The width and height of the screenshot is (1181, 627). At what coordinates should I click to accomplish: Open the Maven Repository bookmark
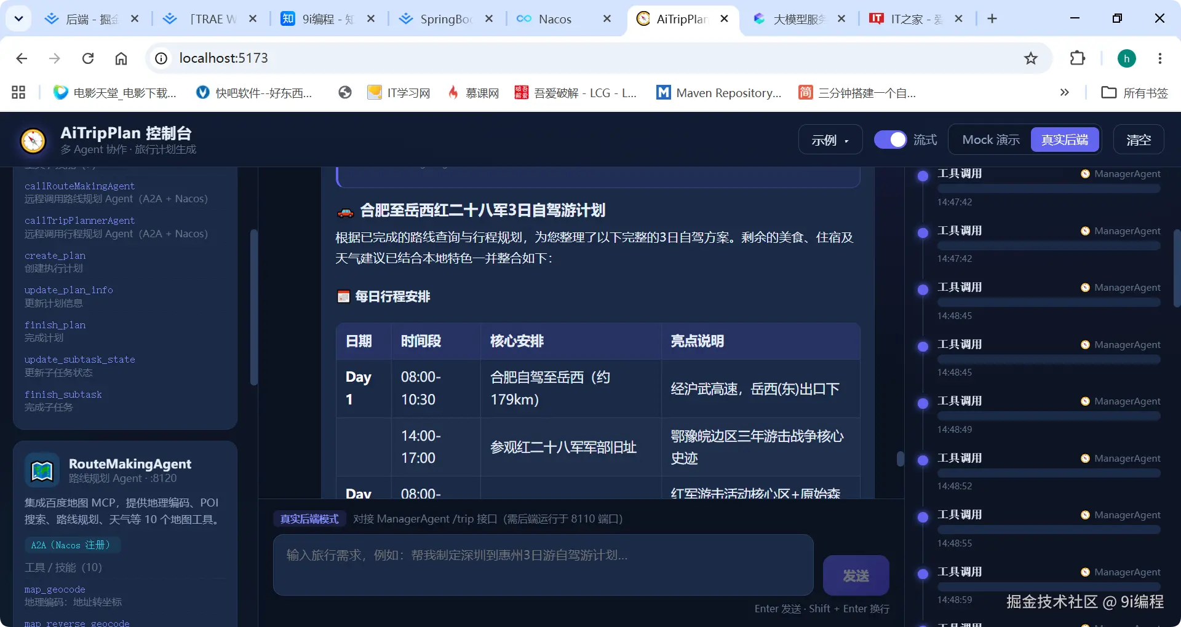click(x=719, y=93)
